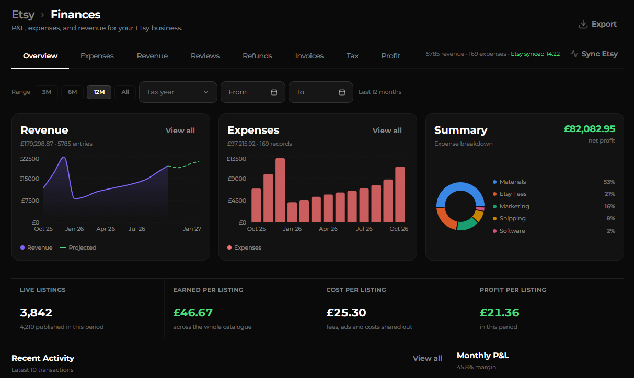Image resolution: width=634 pixels, height=378 pixels.
Task: Click the purple revenue line chart
Action: tap(106, 188)
